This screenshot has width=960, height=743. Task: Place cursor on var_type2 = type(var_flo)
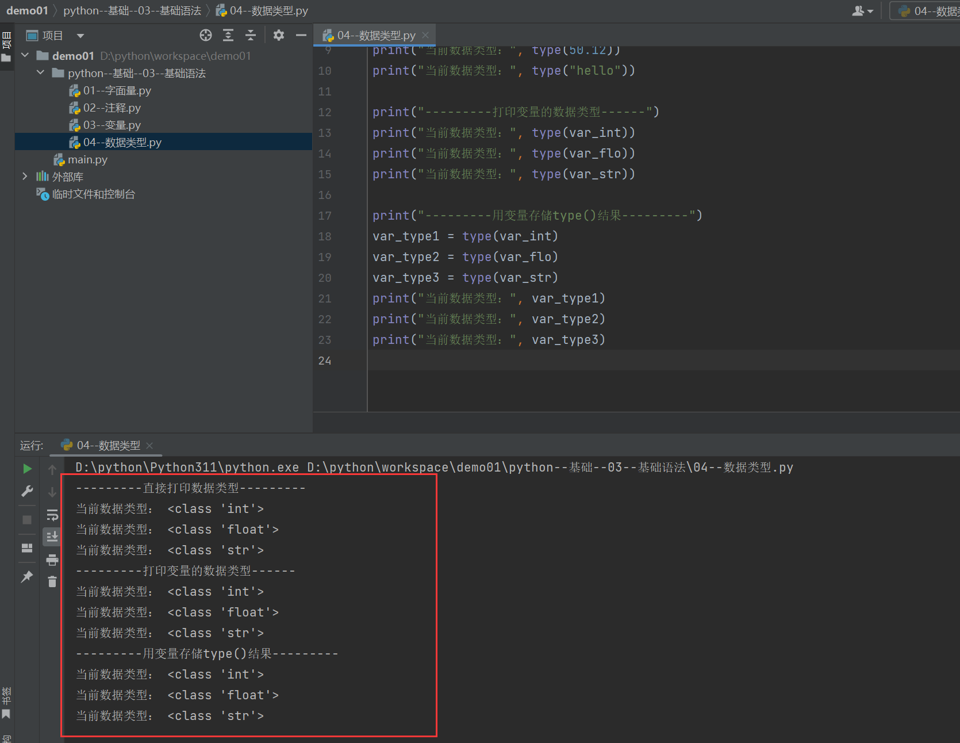coord(465,256)
